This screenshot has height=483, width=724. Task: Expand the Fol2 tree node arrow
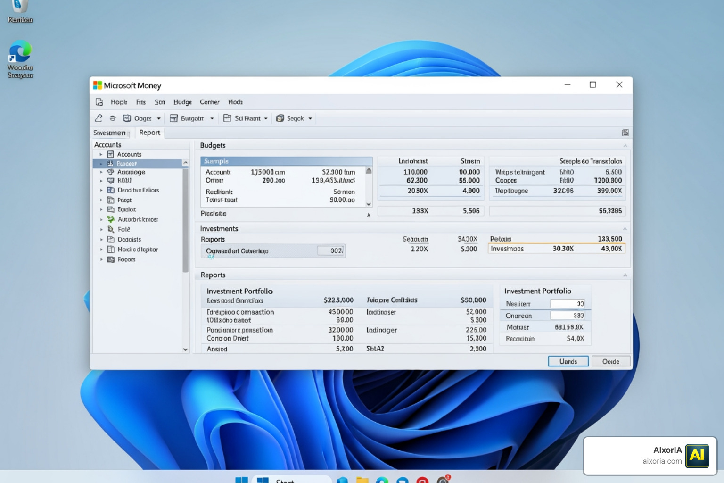[x=101, y=229]
